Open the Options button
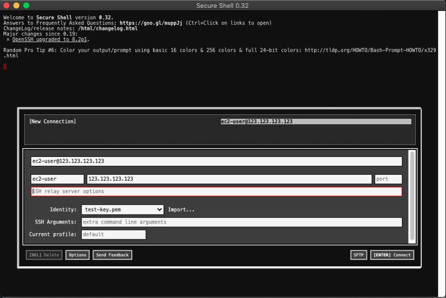 click(78, 255)
